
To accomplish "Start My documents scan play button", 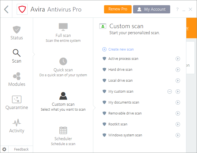I will [x=178, y=102].
